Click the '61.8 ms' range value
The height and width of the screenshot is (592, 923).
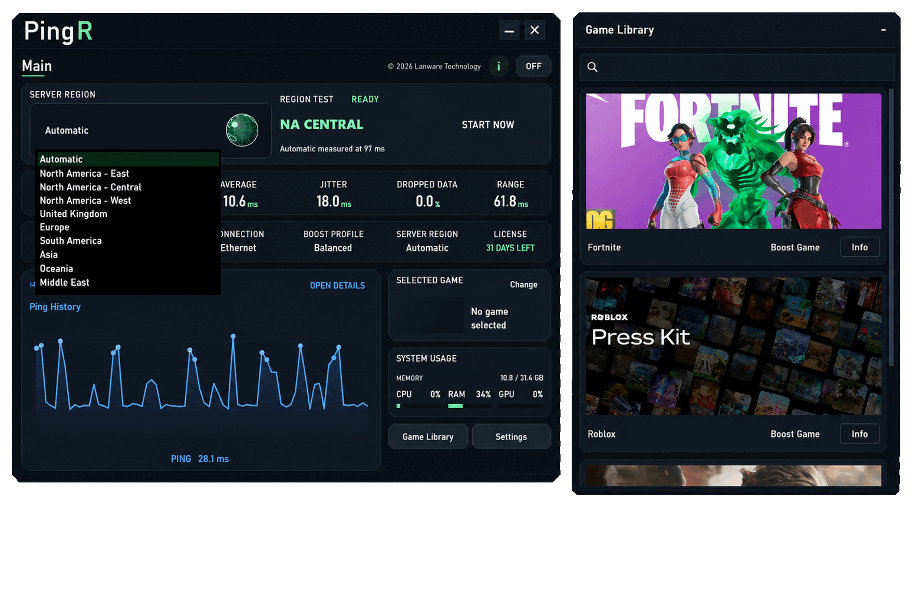[x=511, y=202]
